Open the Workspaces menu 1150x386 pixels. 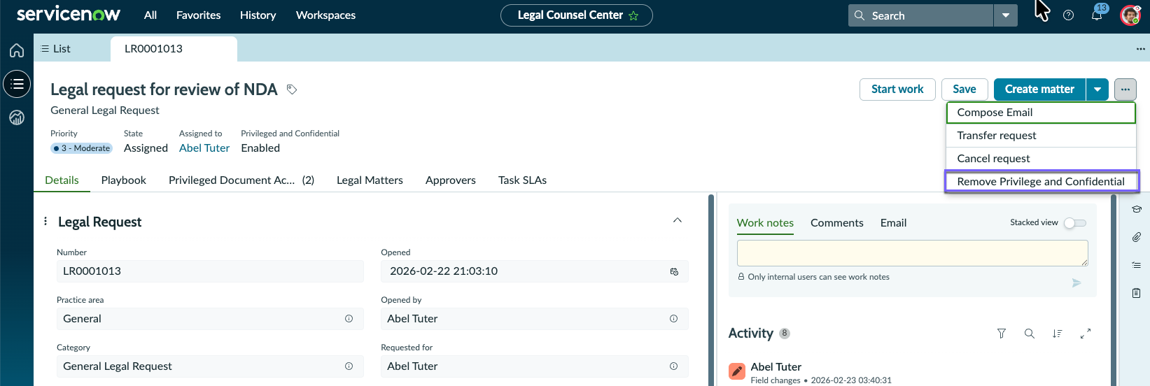coord(325,15)
